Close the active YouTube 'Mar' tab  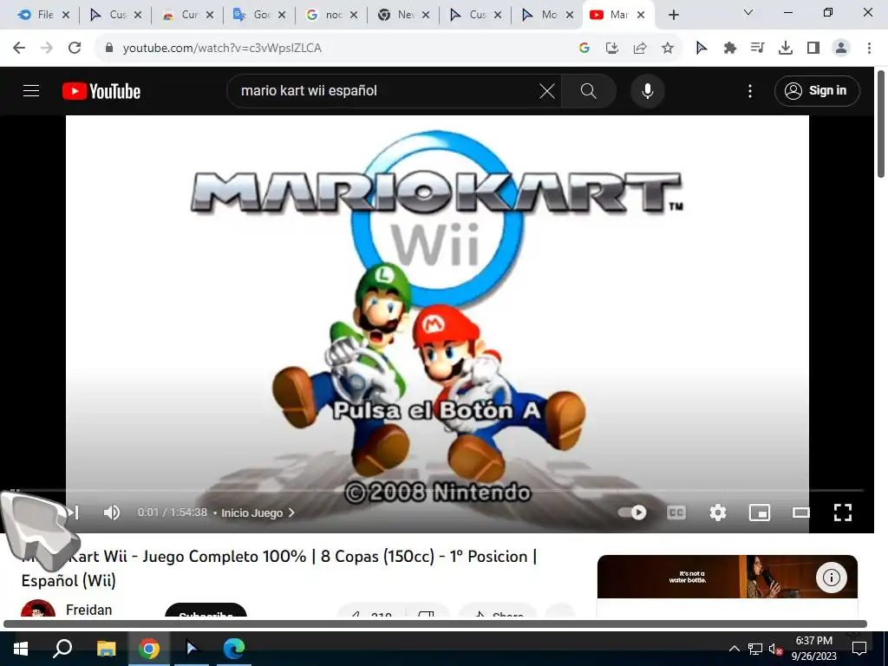pyautogui.click(x=641, y=15)
